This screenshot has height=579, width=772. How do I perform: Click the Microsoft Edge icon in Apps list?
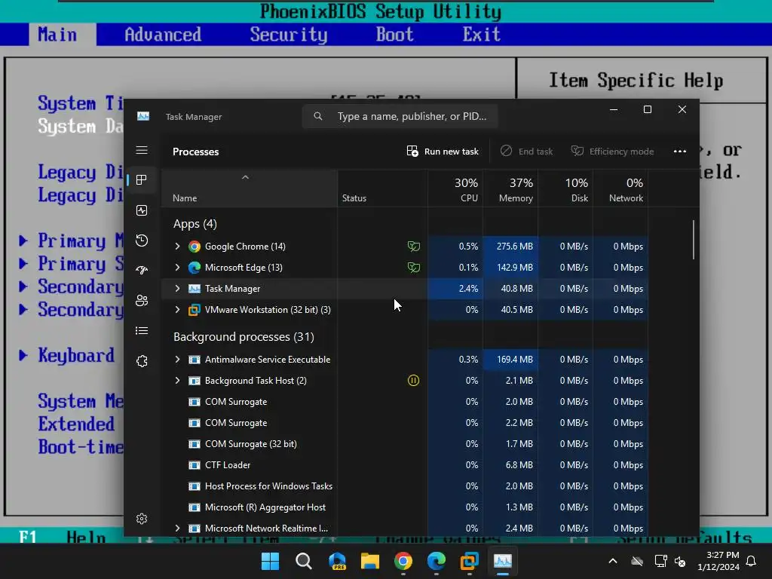[195, 268]
